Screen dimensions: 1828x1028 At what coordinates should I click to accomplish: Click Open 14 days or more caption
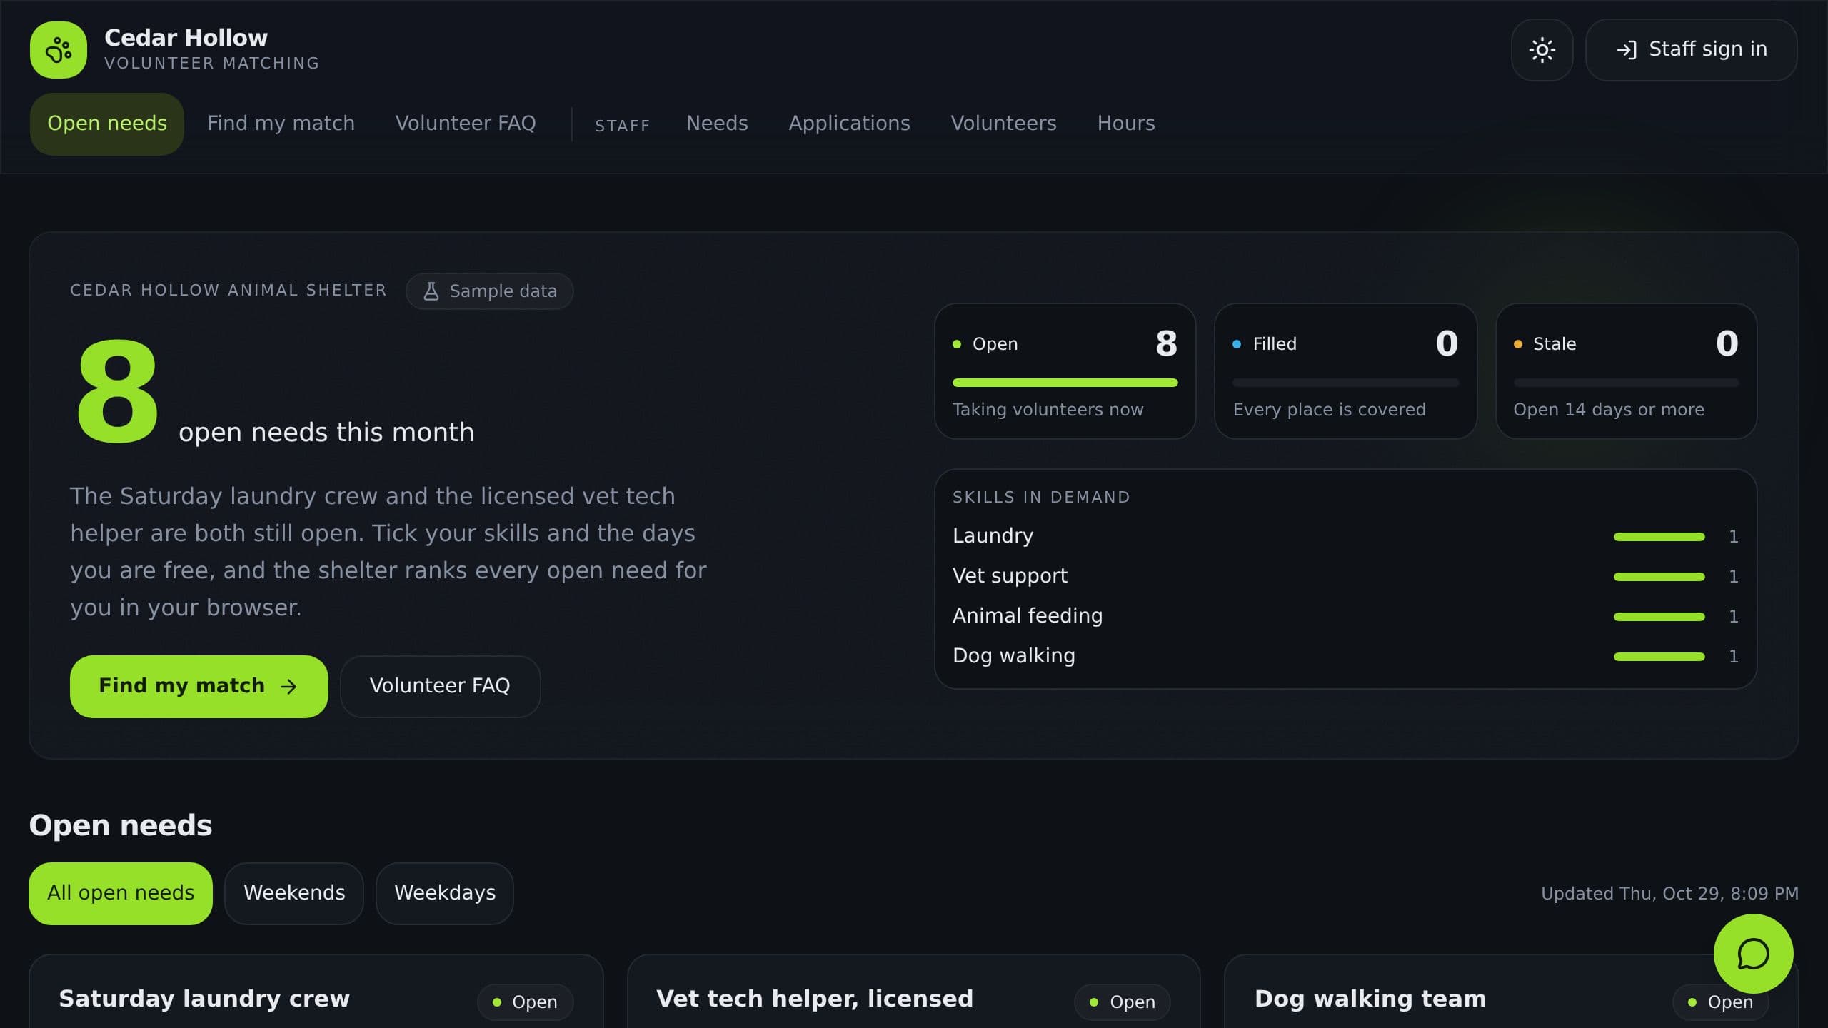[x=1609, y=410]
